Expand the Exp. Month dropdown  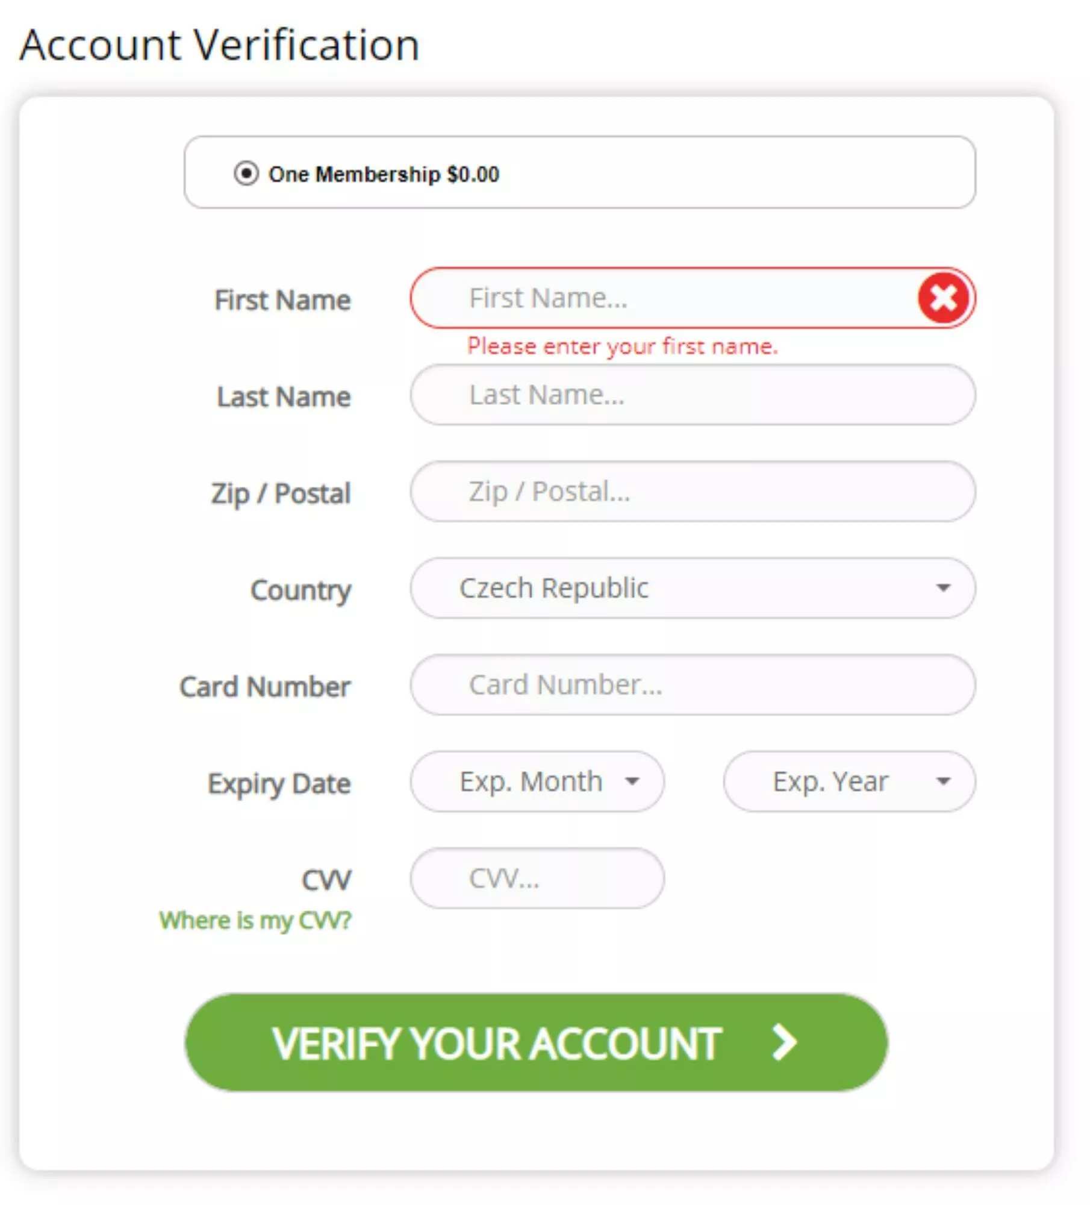coord(537,781)
